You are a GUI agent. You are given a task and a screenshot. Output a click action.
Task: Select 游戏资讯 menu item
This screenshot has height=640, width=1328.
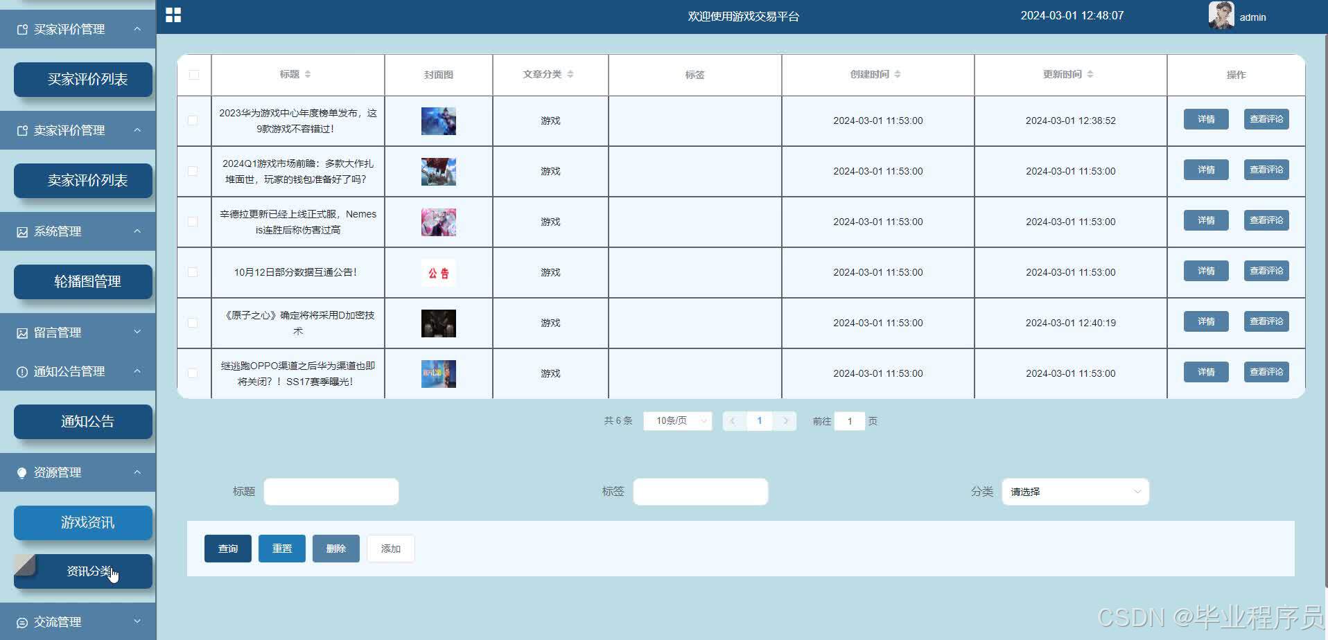tap(83, 523)
